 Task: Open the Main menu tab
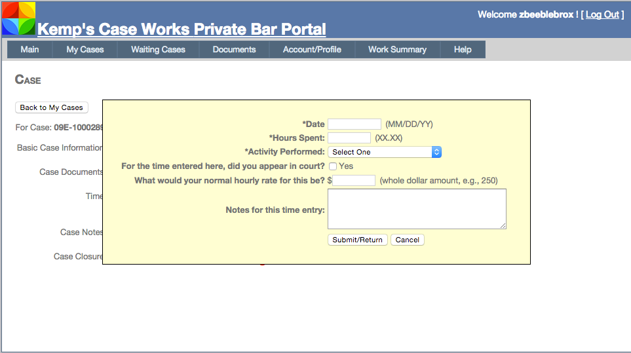(29, 50)
